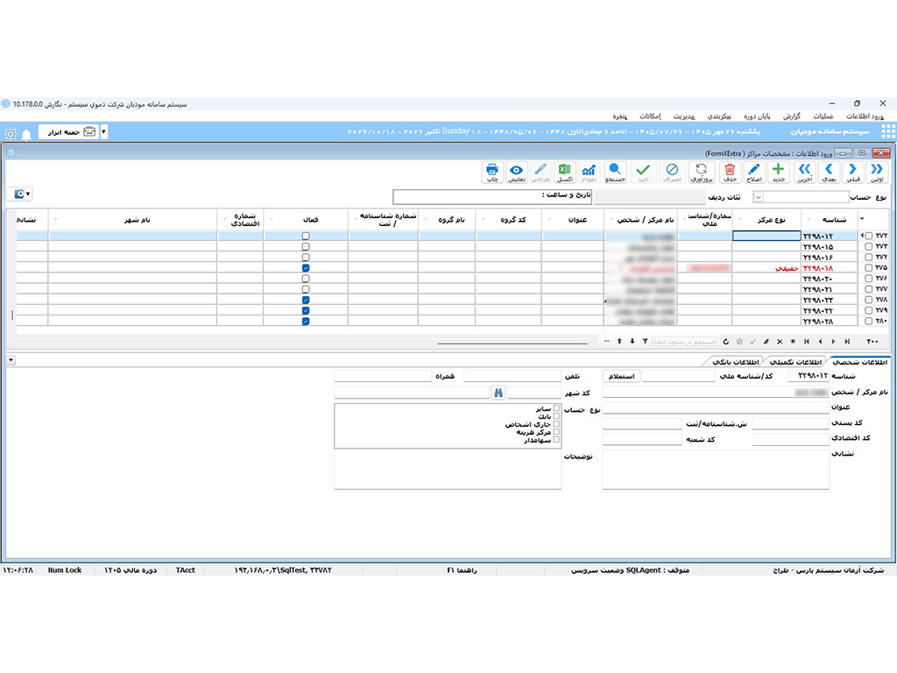This screenshot has height=673, width=897.
Task: Delete the record using the حذف trash icon
Action: [730, 173]
